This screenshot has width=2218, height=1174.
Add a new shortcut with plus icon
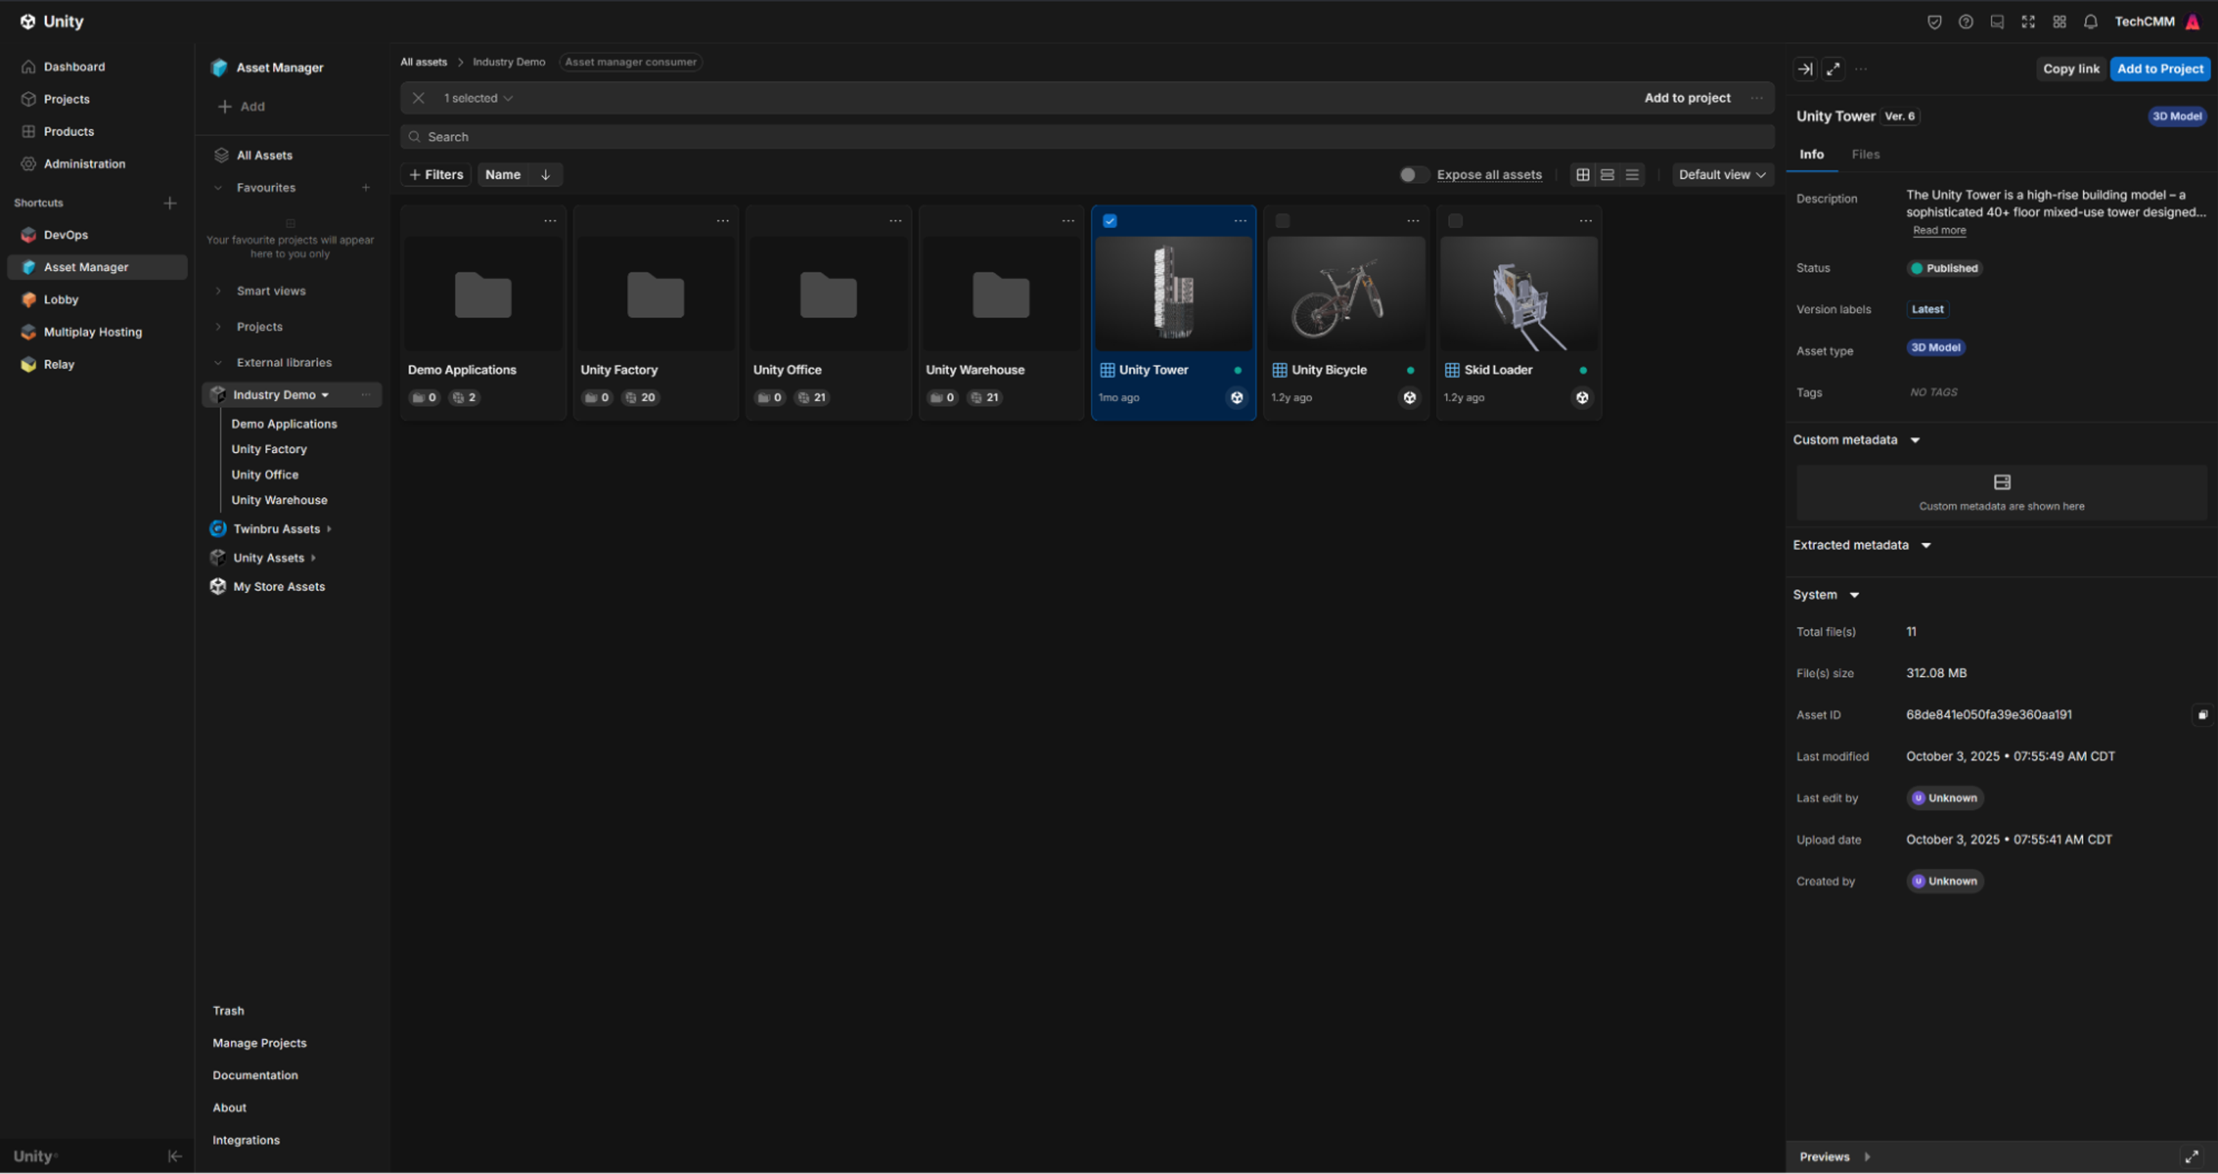[x=169, y=203]
